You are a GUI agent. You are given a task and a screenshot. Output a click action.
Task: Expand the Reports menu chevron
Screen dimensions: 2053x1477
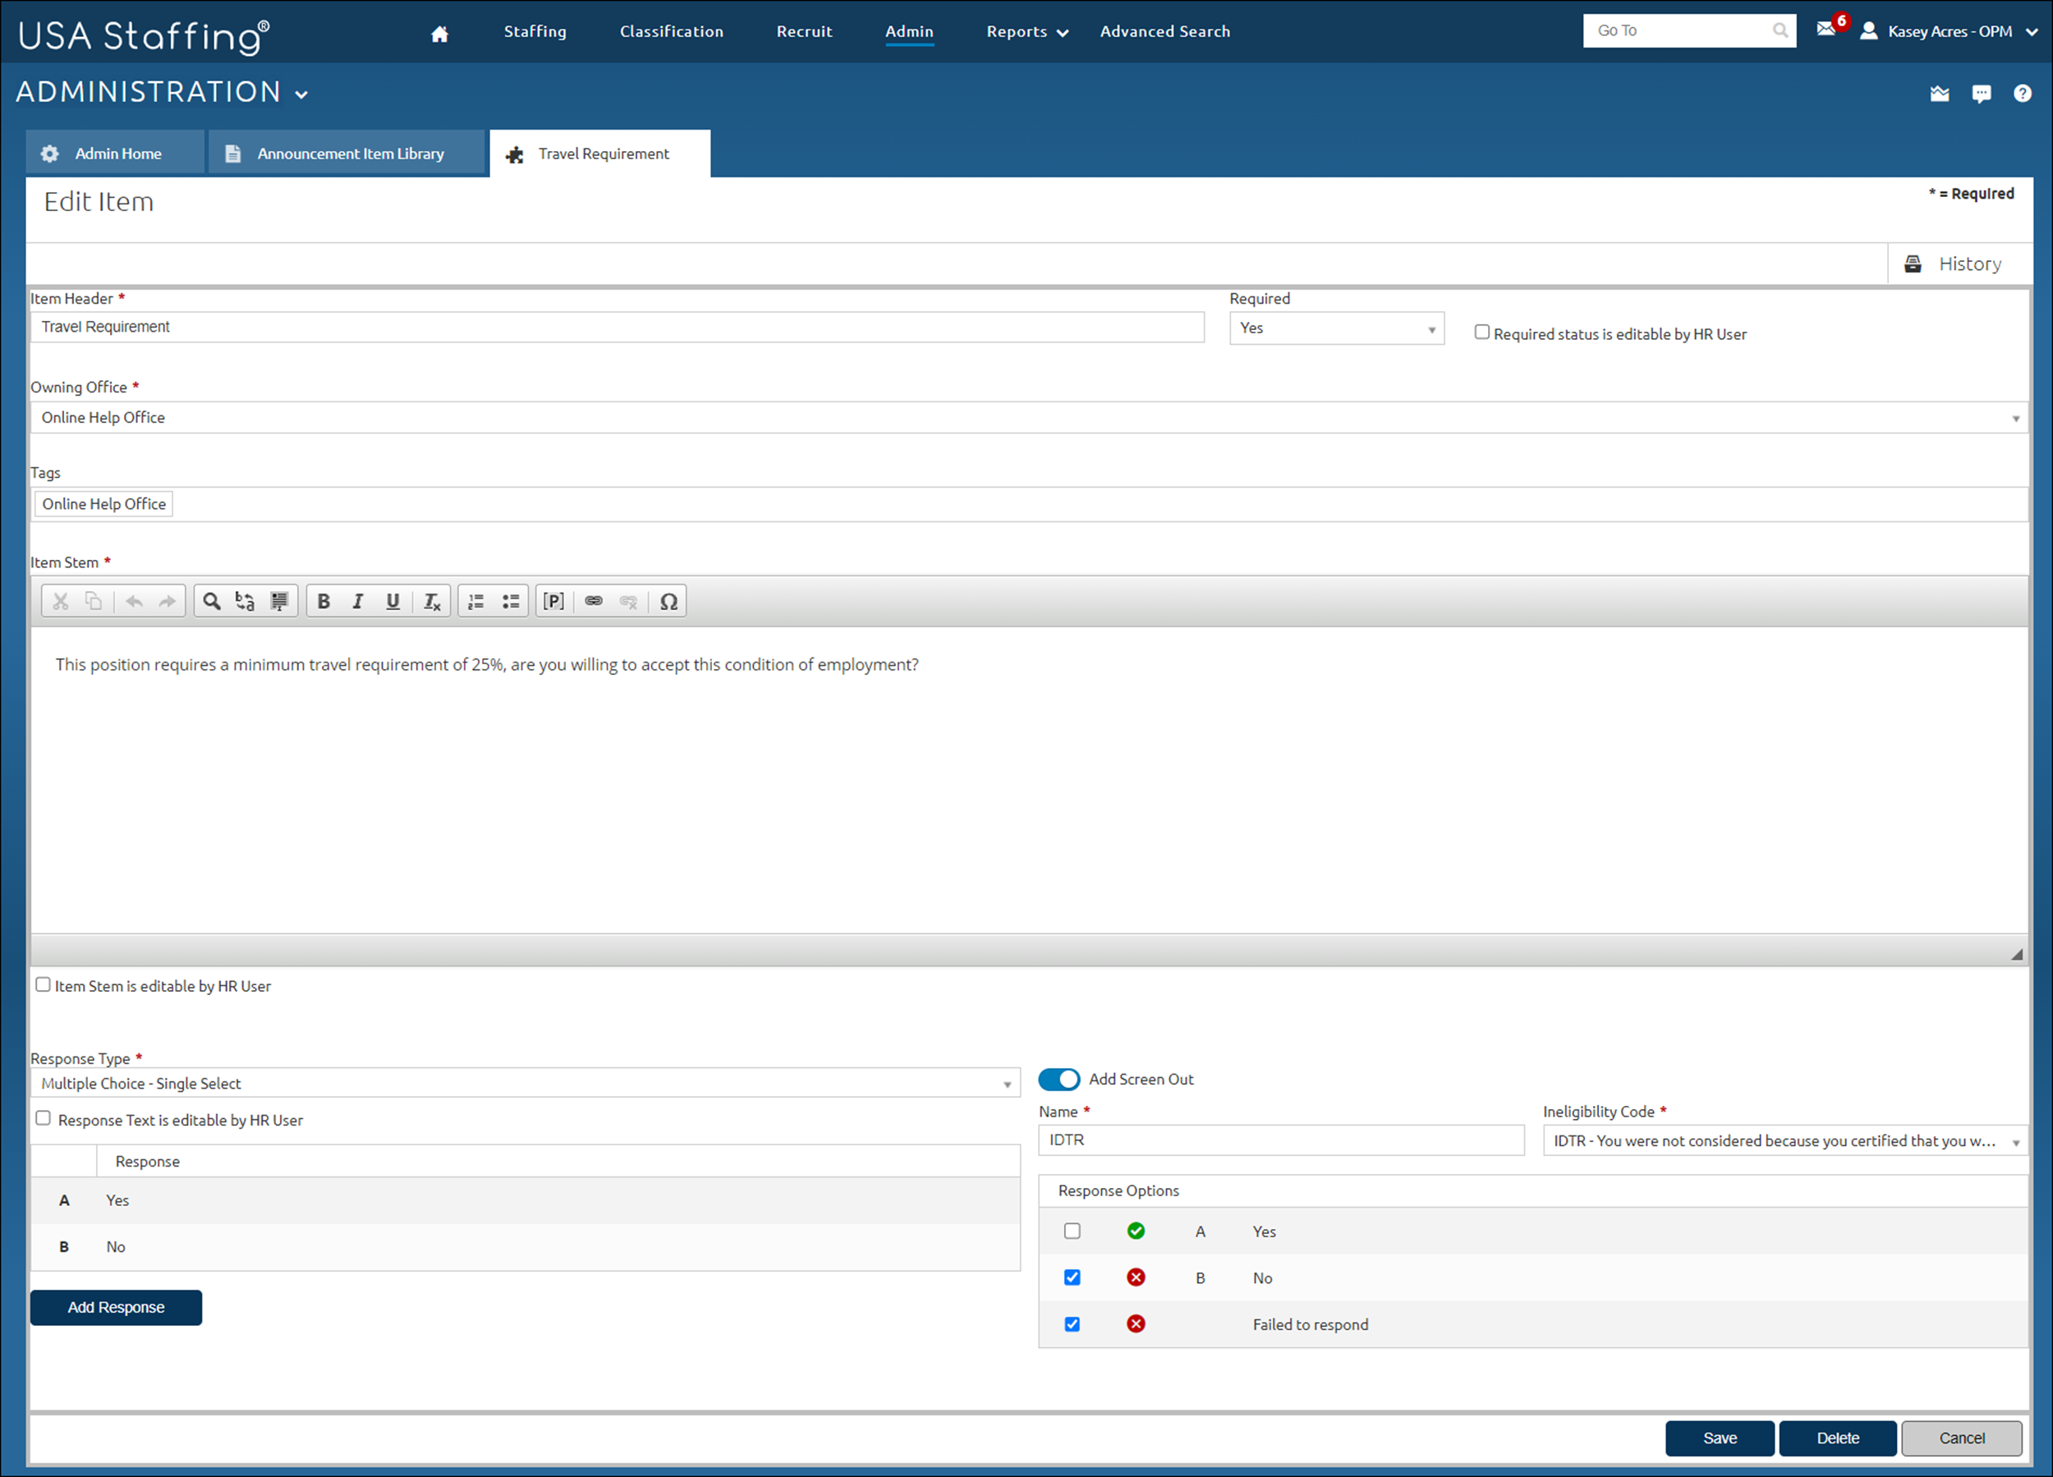[1063, 34]
